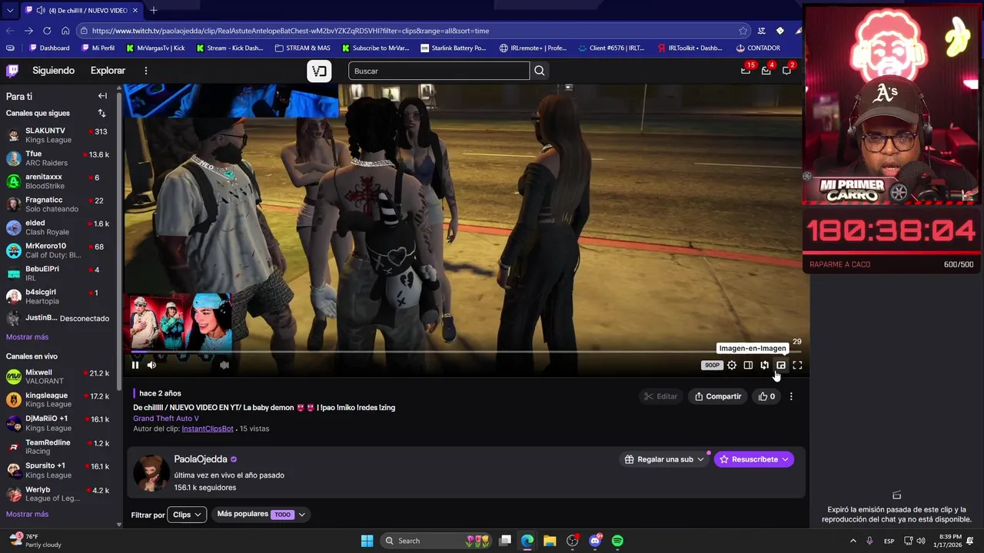This screenshot has height=553, width=984.
Task: Open the clip's more options three-dot menu
Action: [x=791, y=396]
